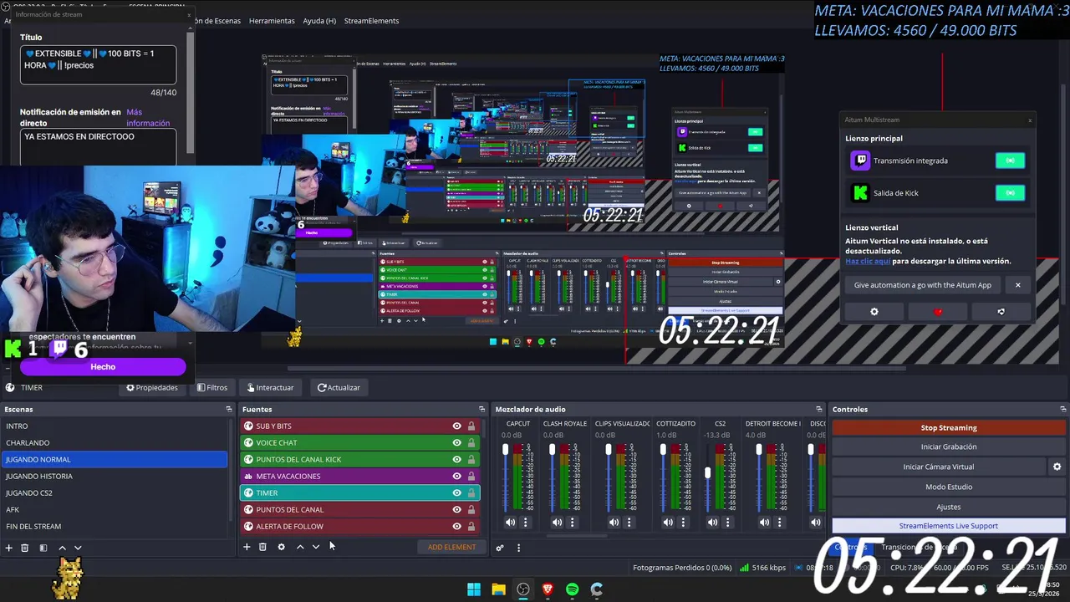
Task: Mute the CAPCUT audio channel
Action: [510, 522]
